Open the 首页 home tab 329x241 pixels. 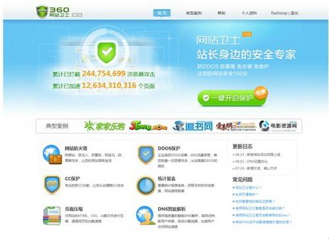click(162, 13)
